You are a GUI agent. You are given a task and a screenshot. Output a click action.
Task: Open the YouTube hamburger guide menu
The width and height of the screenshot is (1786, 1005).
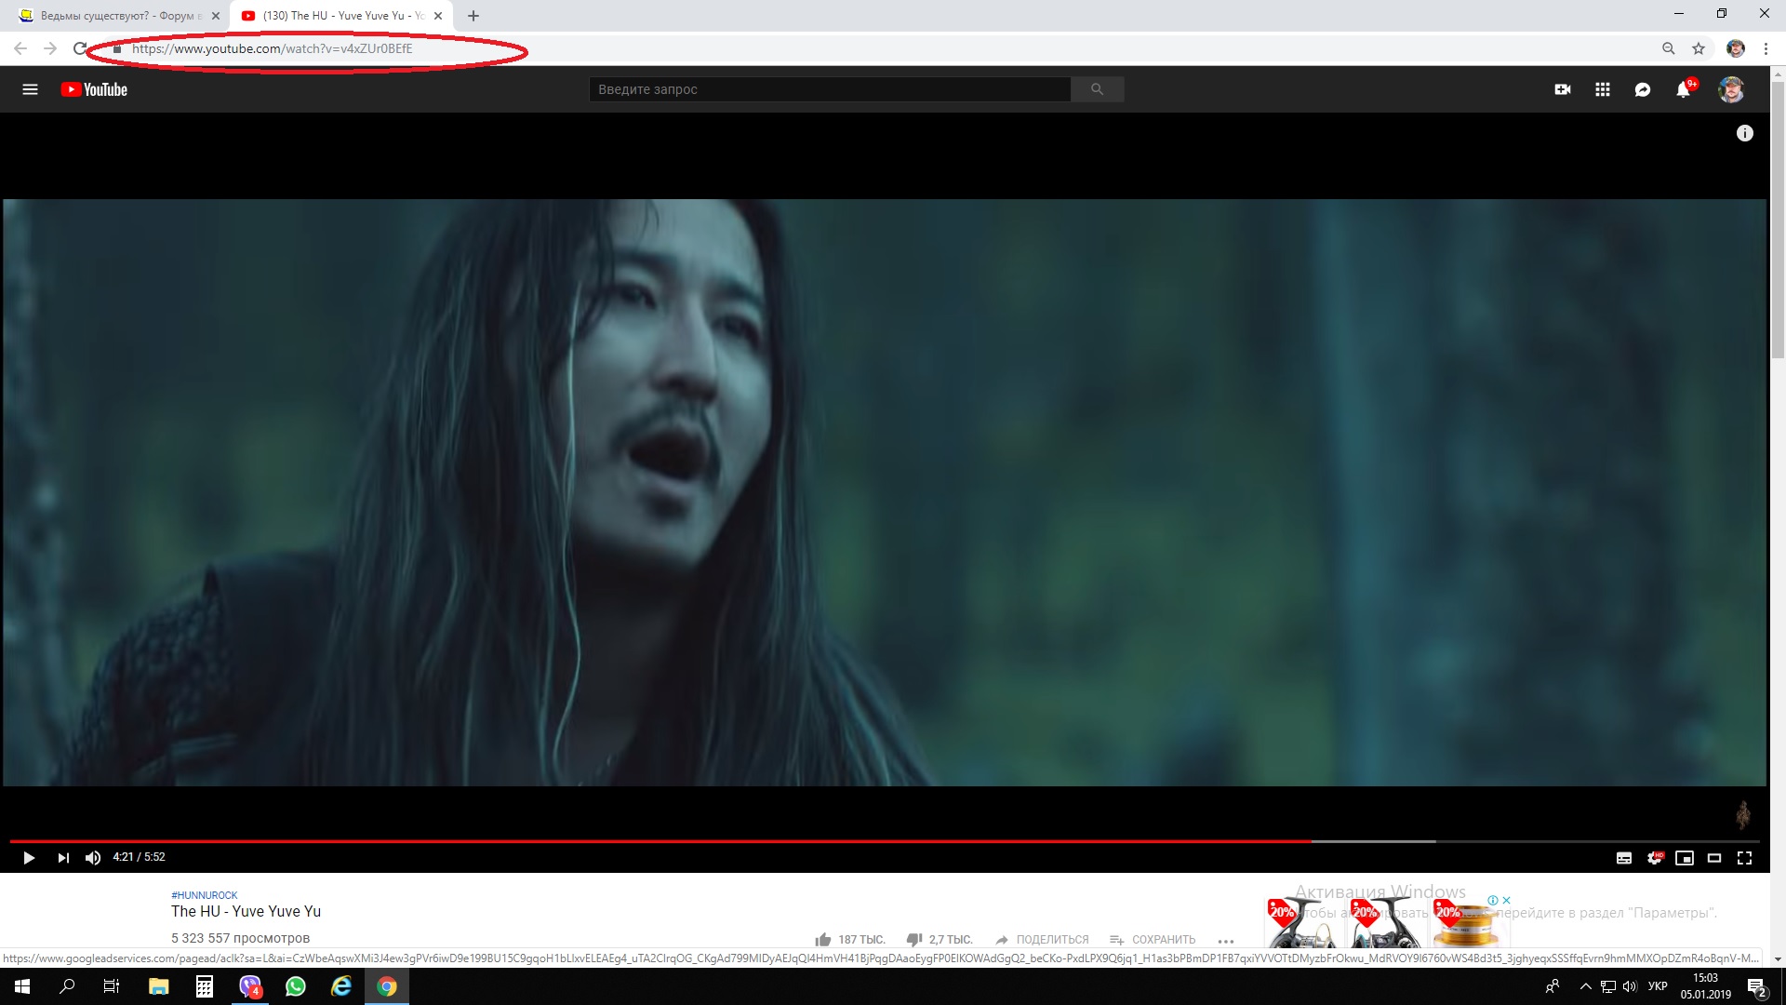tap(30, 89)
